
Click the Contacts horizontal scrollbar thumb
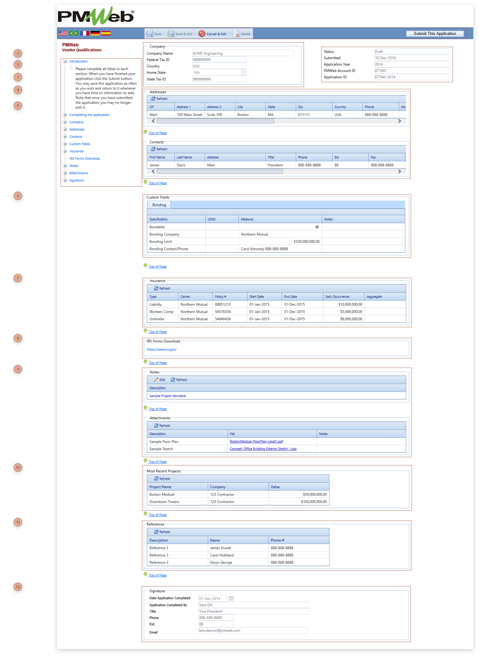click(220, 172)
